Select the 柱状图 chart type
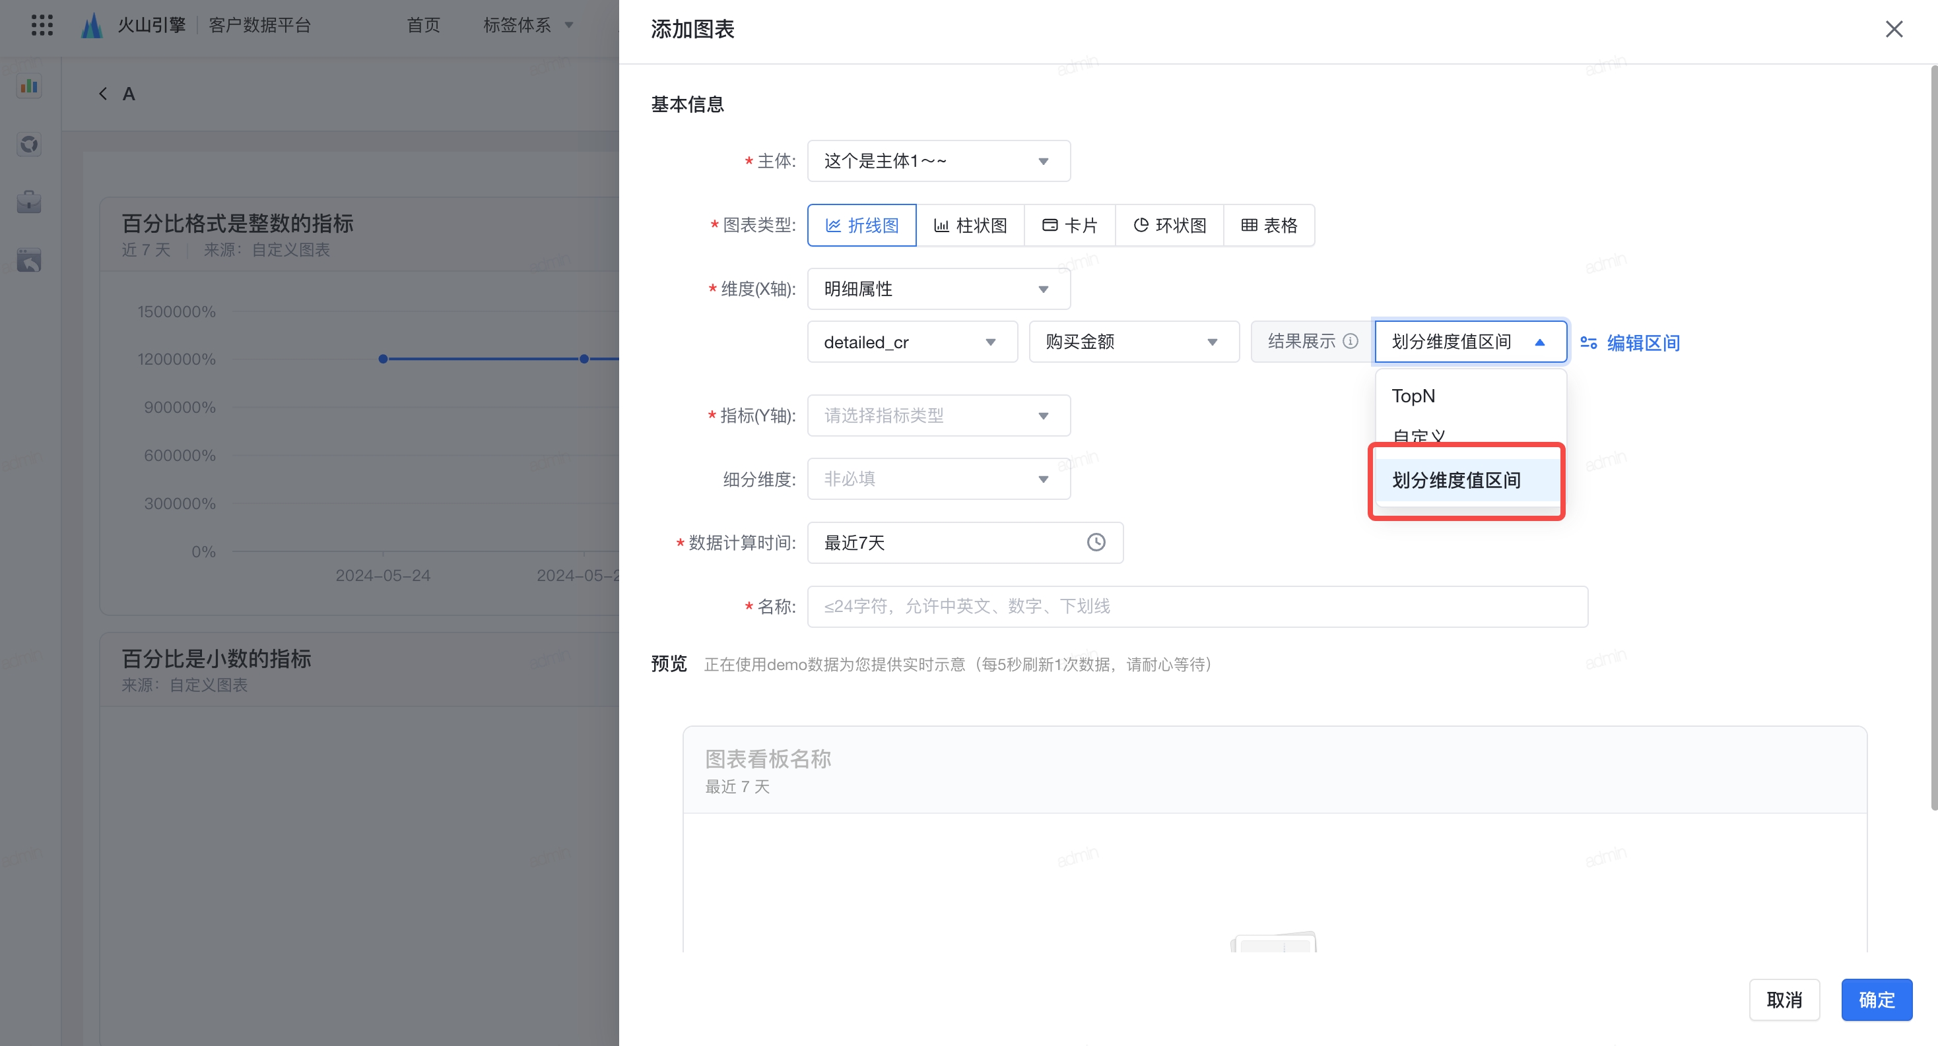The image size is (1938, 1046). tap(970, 225)
